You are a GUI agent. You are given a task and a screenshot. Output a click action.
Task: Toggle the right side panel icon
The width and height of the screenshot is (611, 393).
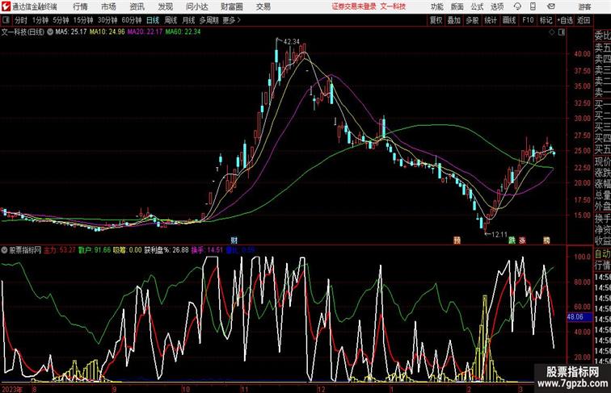tap(562, 32)
